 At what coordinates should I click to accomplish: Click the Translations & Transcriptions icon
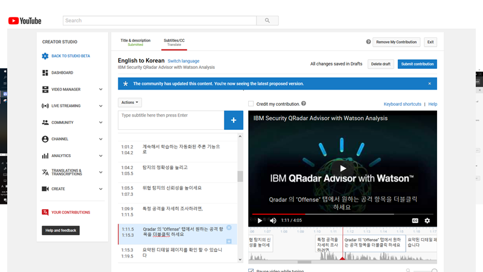[45, 172]
